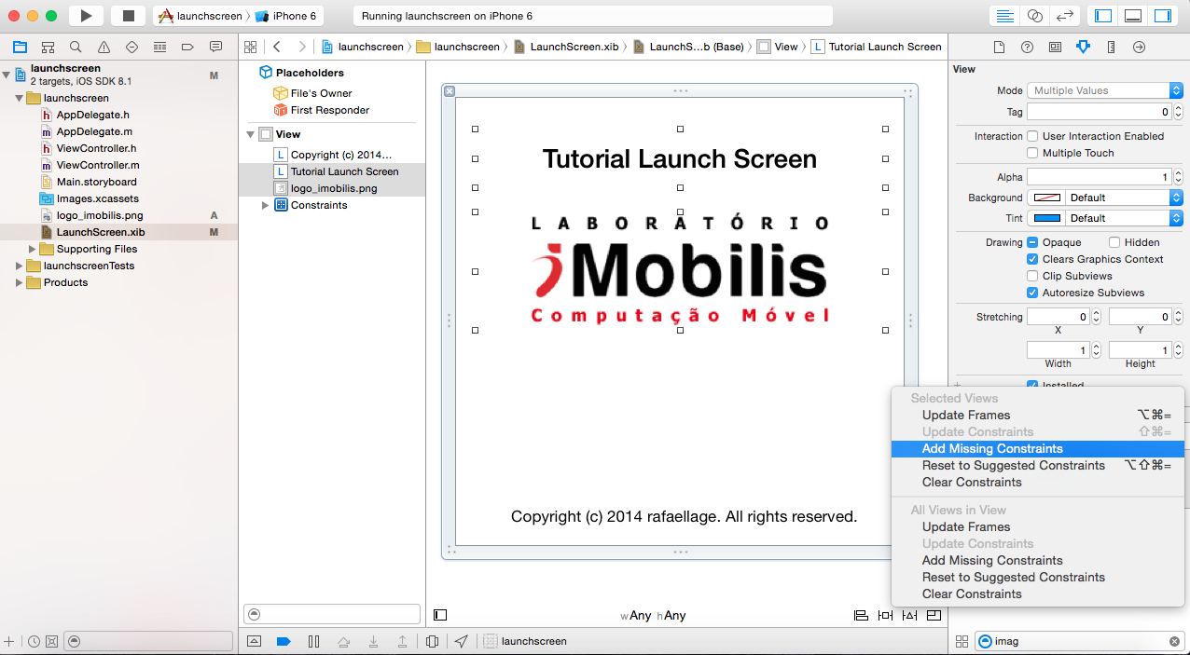
Task: Show the Identity inspector
Action: [x=1055, y=47]
